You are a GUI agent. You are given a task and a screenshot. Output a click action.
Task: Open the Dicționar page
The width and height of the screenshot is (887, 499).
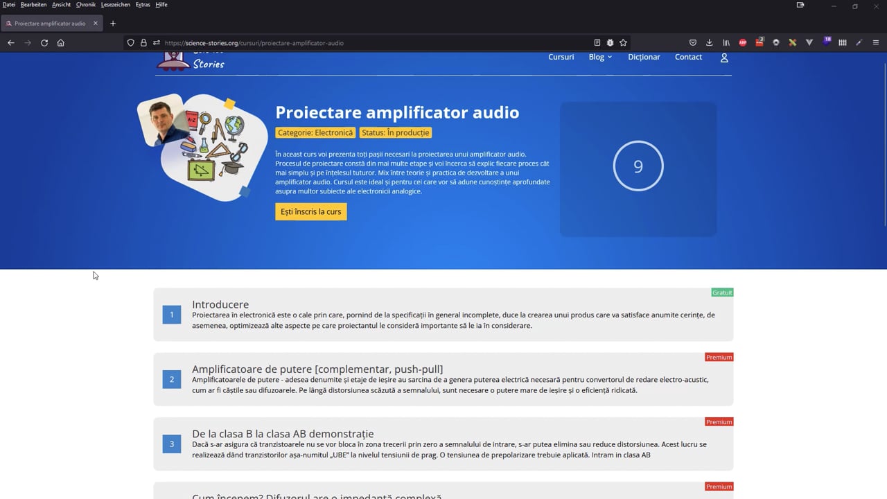644,57
